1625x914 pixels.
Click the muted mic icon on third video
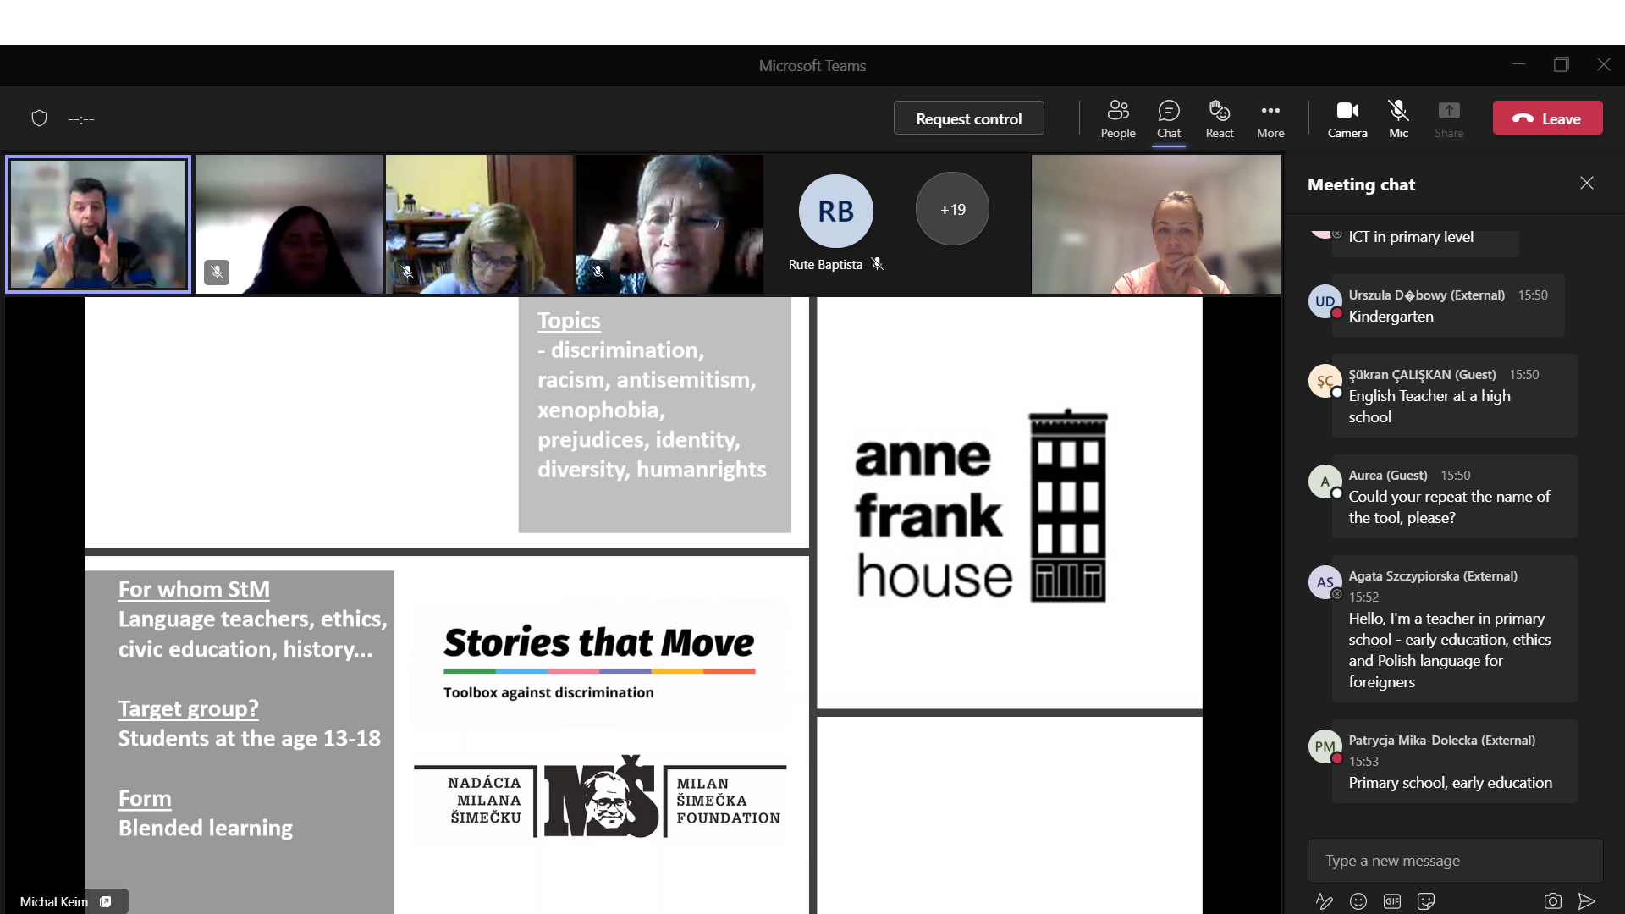pos(407,272)
